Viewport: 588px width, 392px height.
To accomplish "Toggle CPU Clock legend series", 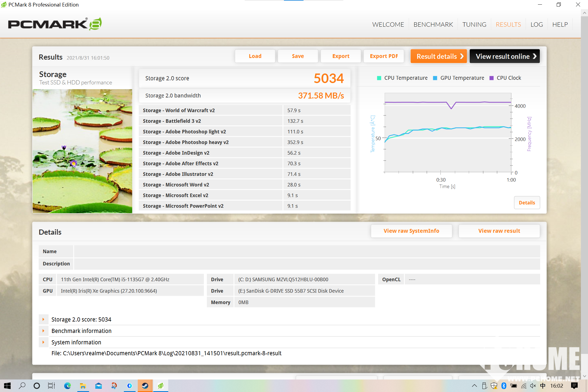I will point(505,78).
